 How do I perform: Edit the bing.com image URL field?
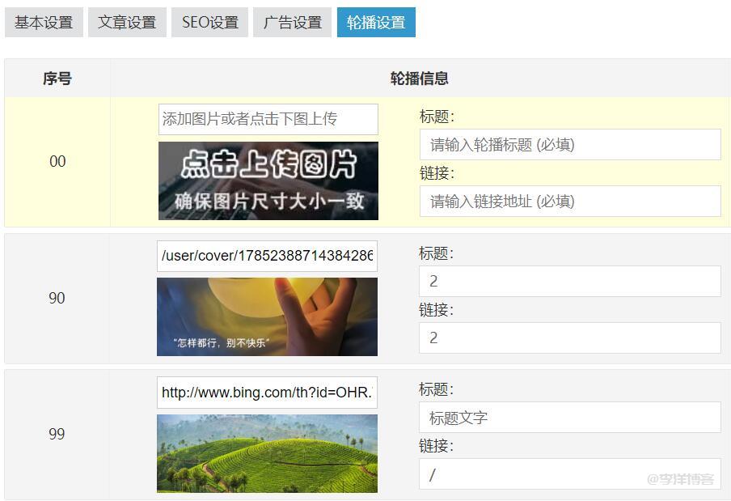(x=267, y=393)
